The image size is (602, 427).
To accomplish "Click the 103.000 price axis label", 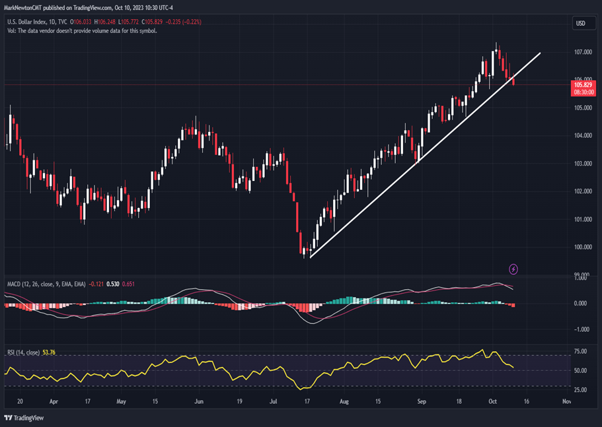I will coord(583,163).
